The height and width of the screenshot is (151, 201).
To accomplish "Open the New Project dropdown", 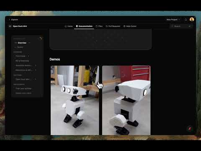I will click(173, 20).
